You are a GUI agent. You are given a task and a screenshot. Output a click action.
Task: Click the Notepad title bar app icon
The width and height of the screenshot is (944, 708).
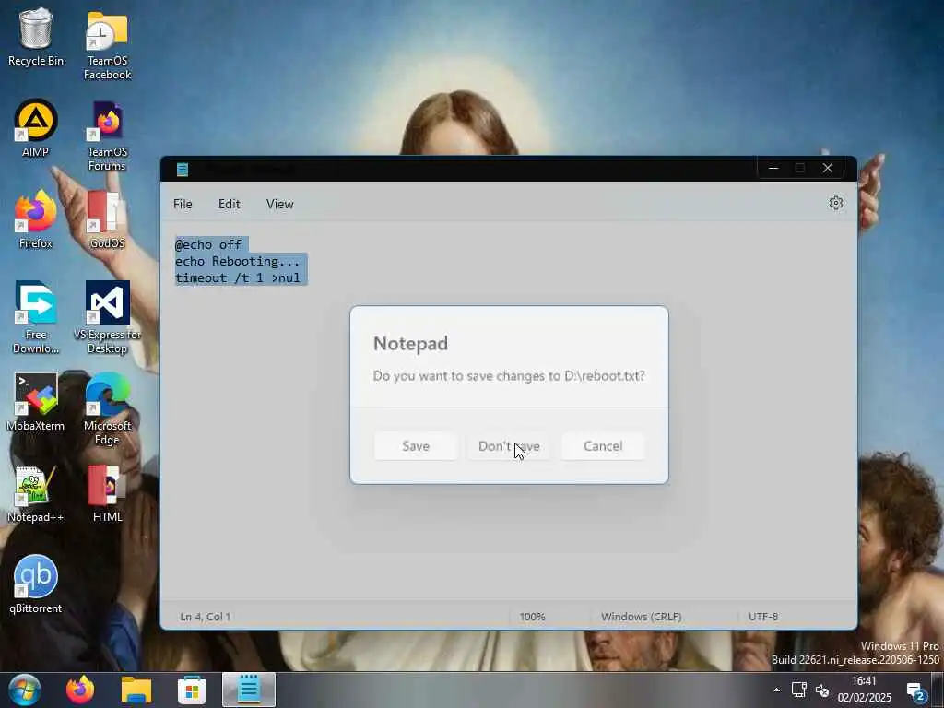(183, 170)
